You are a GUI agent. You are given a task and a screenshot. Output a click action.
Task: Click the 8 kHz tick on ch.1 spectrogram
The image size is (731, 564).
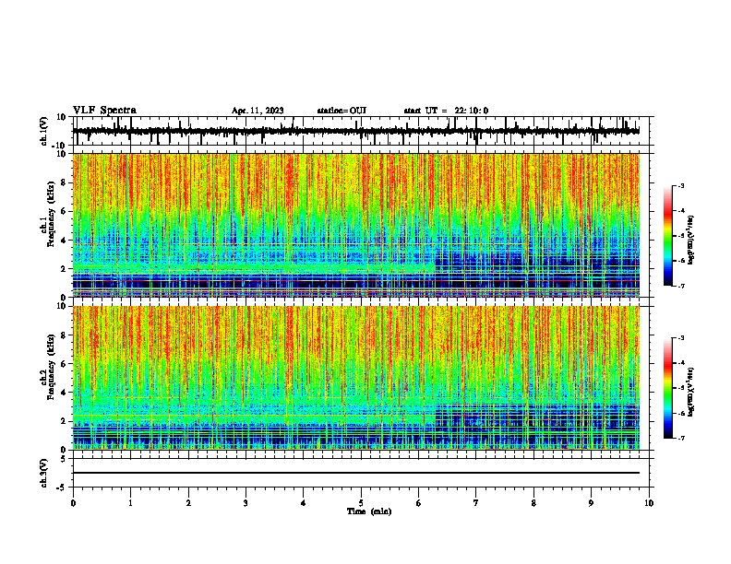click(x=64, y=182)
